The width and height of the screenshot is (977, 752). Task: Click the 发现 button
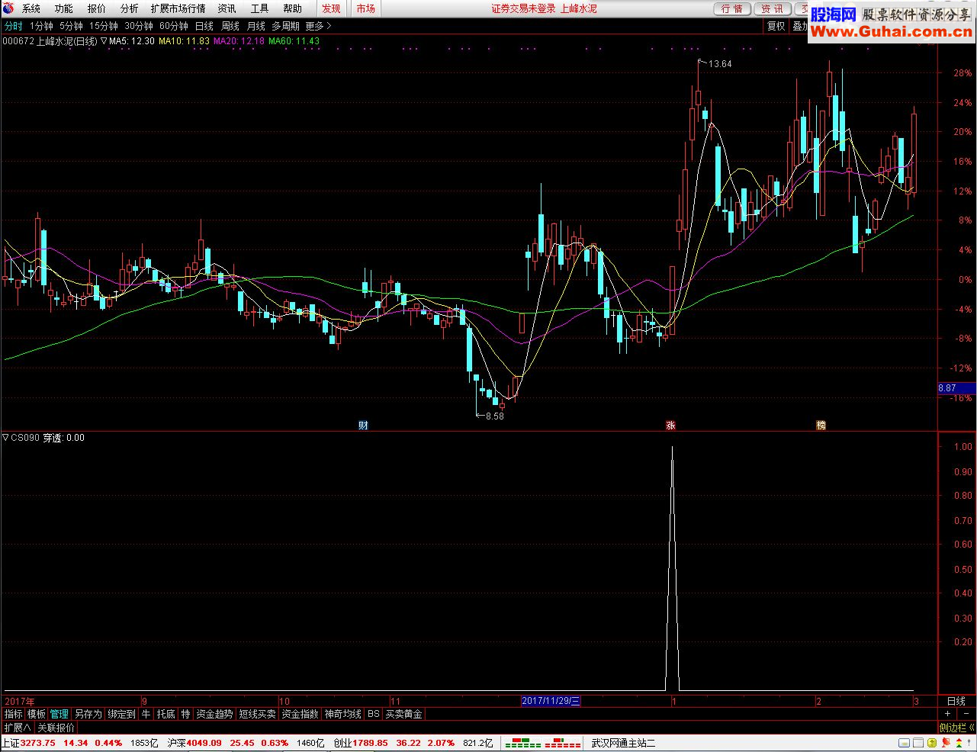pos(331,8)
